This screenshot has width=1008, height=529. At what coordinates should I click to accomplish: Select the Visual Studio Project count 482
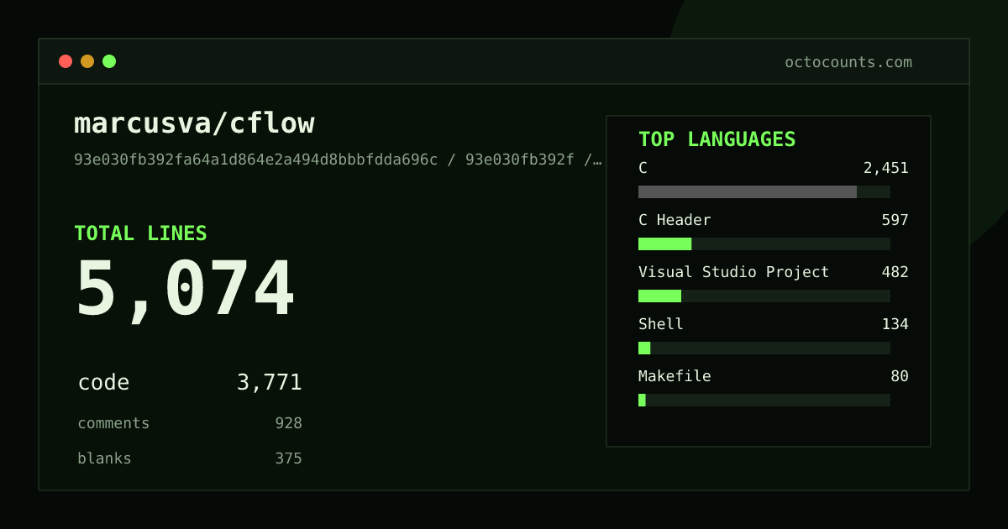[895, 272]
